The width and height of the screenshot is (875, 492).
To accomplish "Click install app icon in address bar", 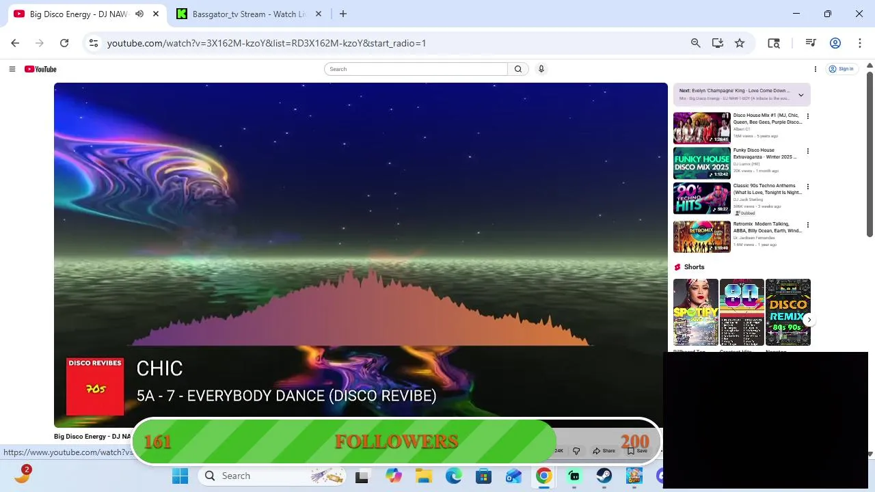I will click(x=717, y=43).
